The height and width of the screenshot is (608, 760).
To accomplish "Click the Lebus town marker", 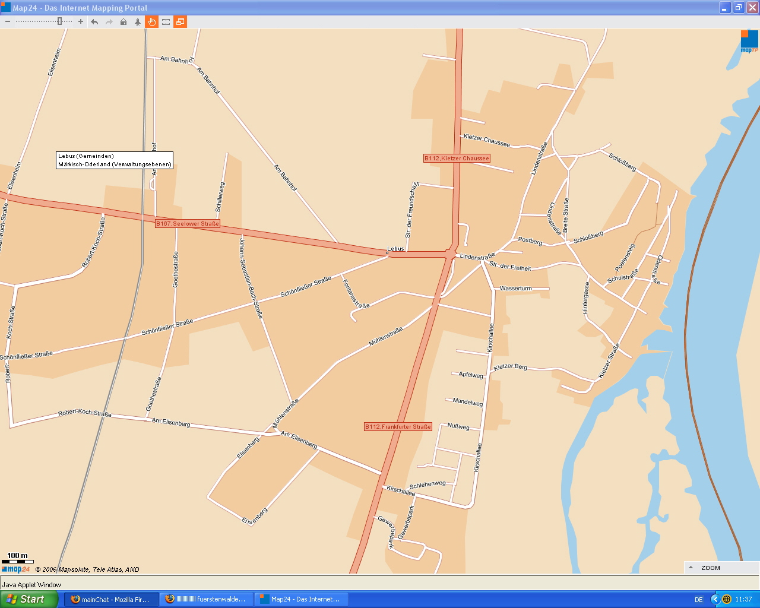I will (387, 253).
